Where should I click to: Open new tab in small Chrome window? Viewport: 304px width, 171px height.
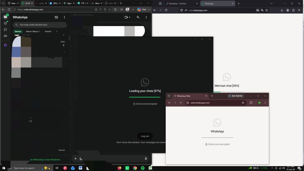click(x=212, y=96)
